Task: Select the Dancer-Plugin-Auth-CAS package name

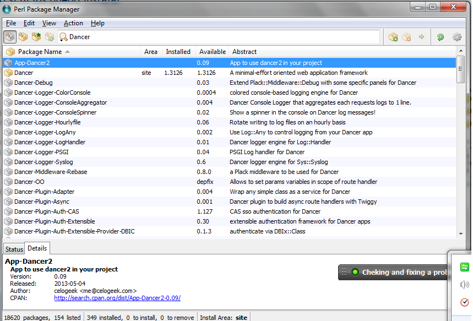Action: click(47, 211)
